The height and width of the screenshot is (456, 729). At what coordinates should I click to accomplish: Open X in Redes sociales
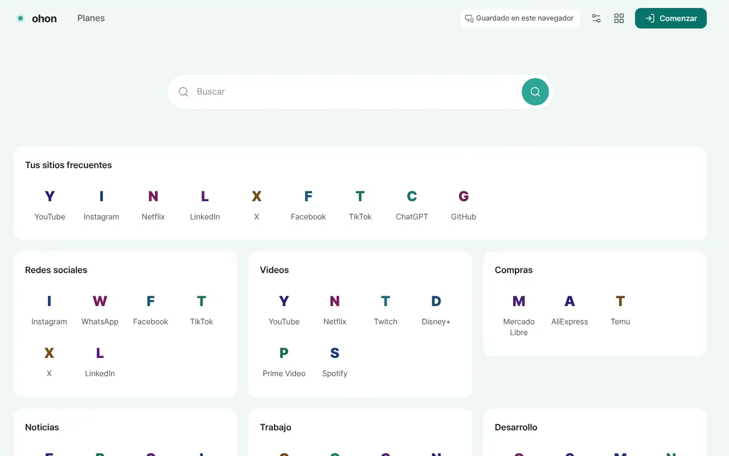click(49, 361)
